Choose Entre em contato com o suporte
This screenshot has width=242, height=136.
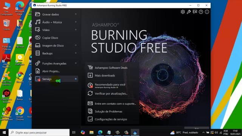point(112,104)
